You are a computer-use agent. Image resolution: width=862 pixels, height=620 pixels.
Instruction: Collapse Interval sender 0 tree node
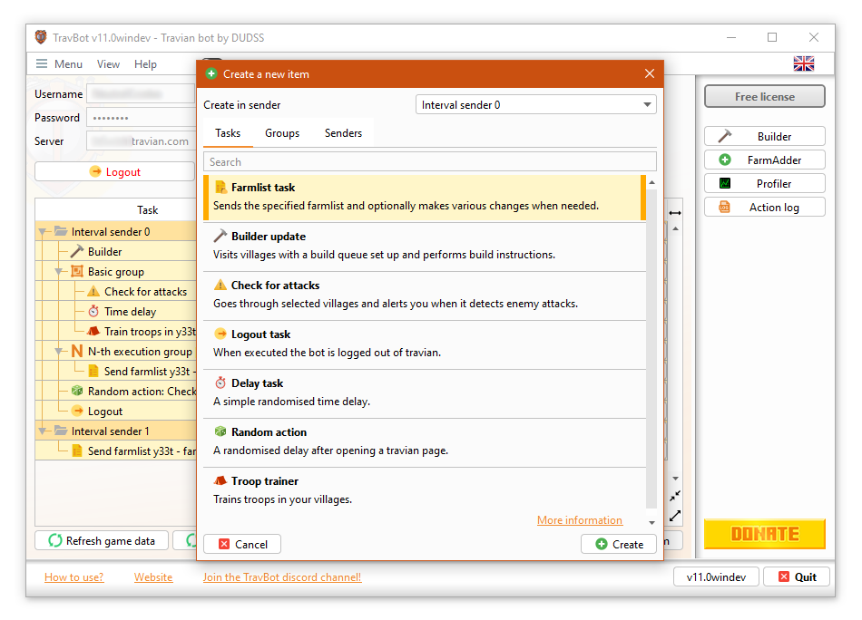tap(43, 232)
